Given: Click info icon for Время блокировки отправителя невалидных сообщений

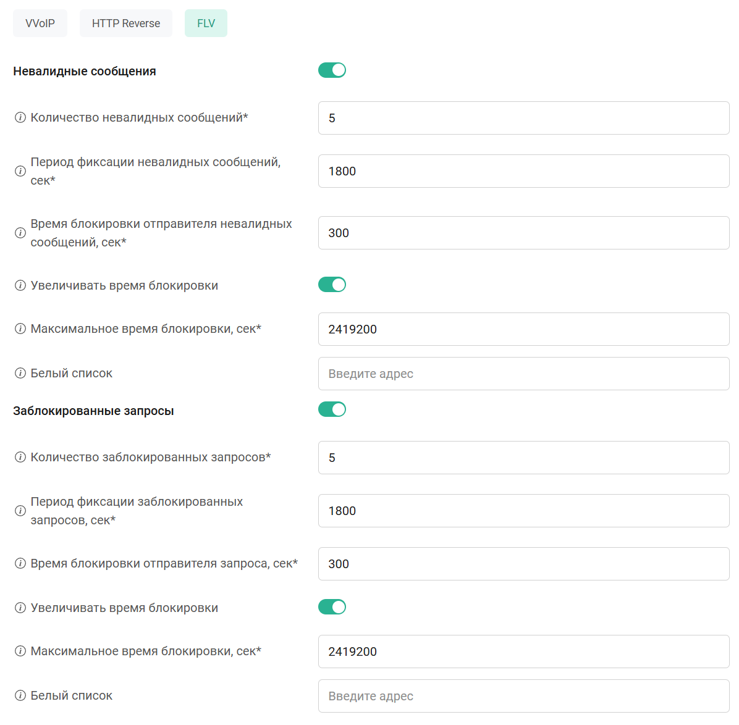Looking at the screenshot, I should tap(20, 233).
